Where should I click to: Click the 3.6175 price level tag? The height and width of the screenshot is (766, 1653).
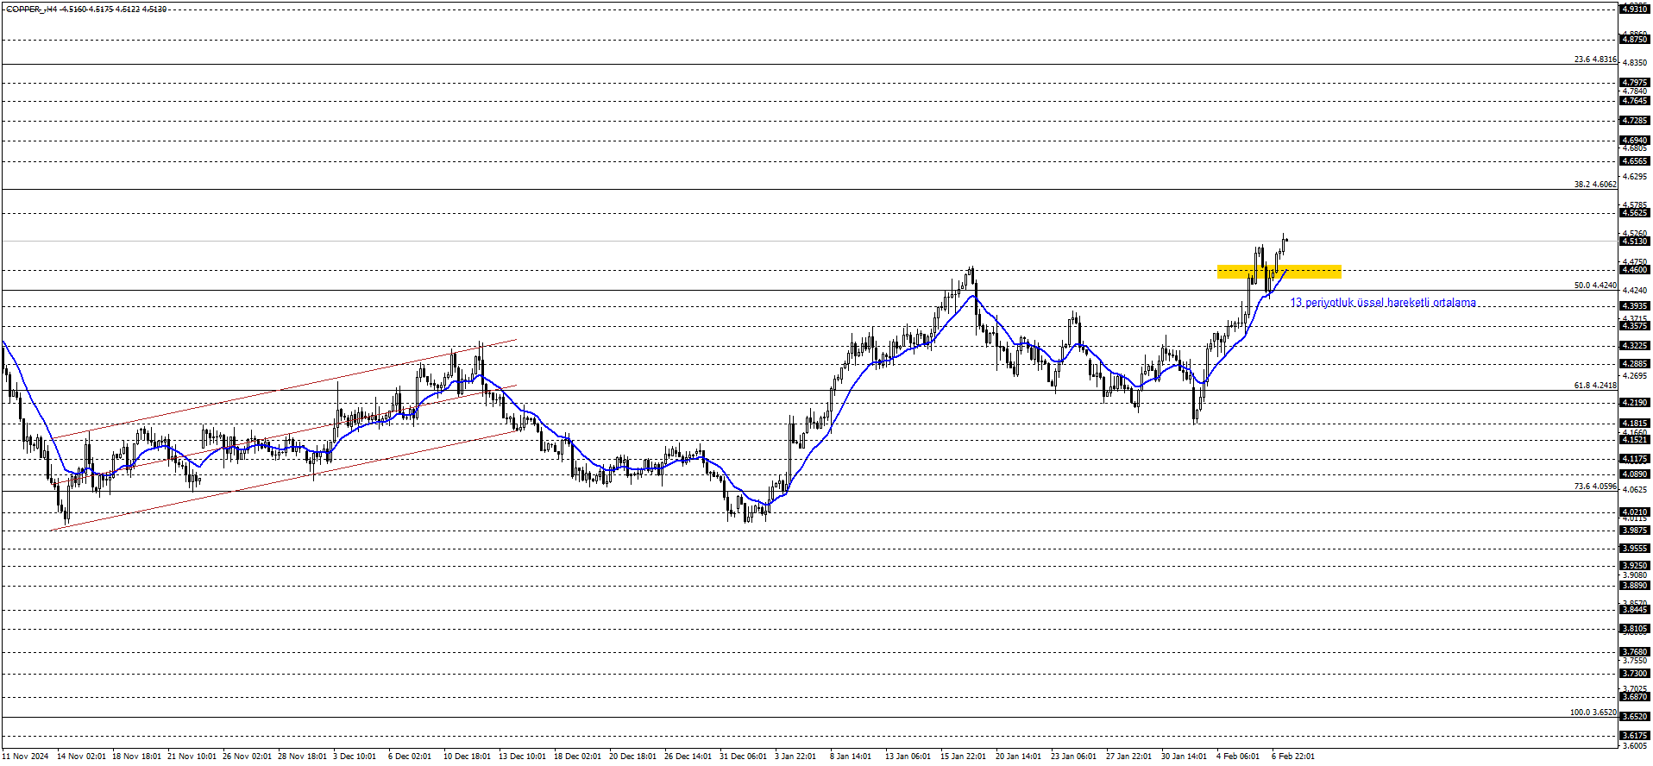(1635, 736)
